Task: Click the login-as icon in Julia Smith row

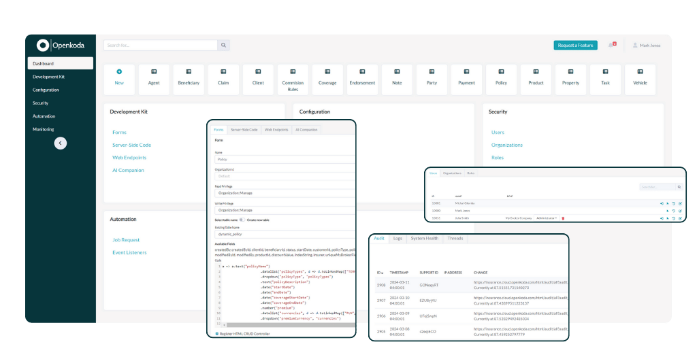Action: 662,218
